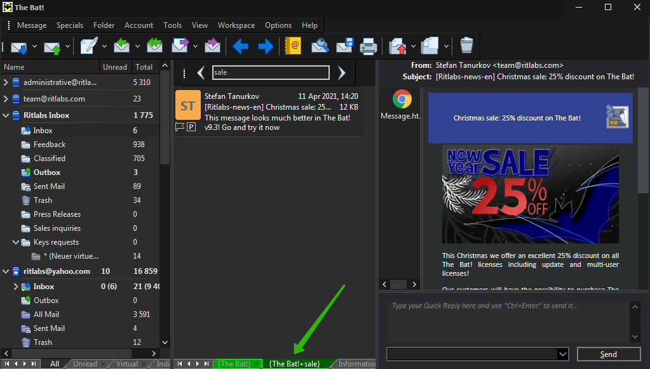Click the Reply icon with green arrow
Image resolution: width=650 pixels, height=369 pixels.
121,46
